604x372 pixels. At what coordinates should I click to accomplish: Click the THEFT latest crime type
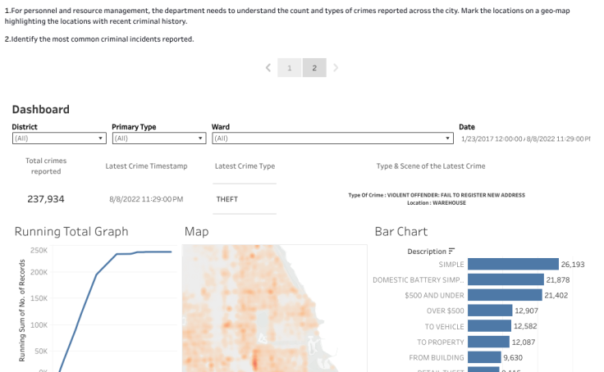pyautogui.click(x=227, y=199)
